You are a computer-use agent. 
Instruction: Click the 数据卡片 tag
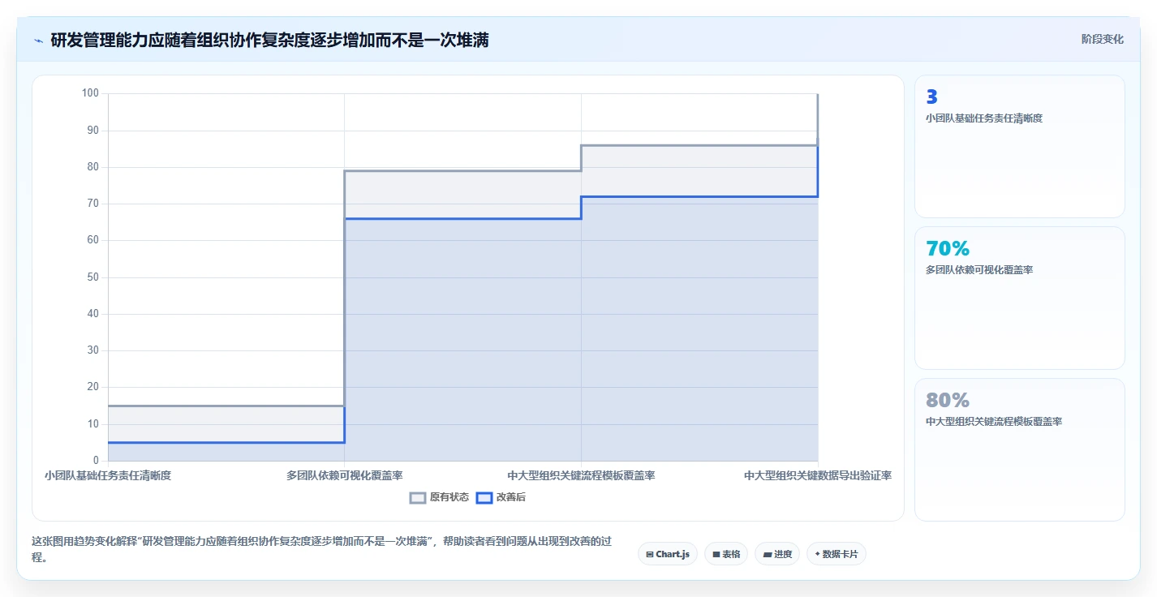click(x=836, y=554)
